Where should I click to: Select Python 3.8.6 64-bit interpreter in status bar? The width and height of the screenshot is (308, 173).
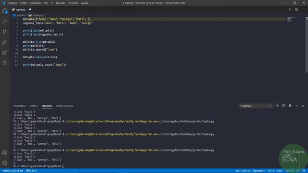point(13,171)
